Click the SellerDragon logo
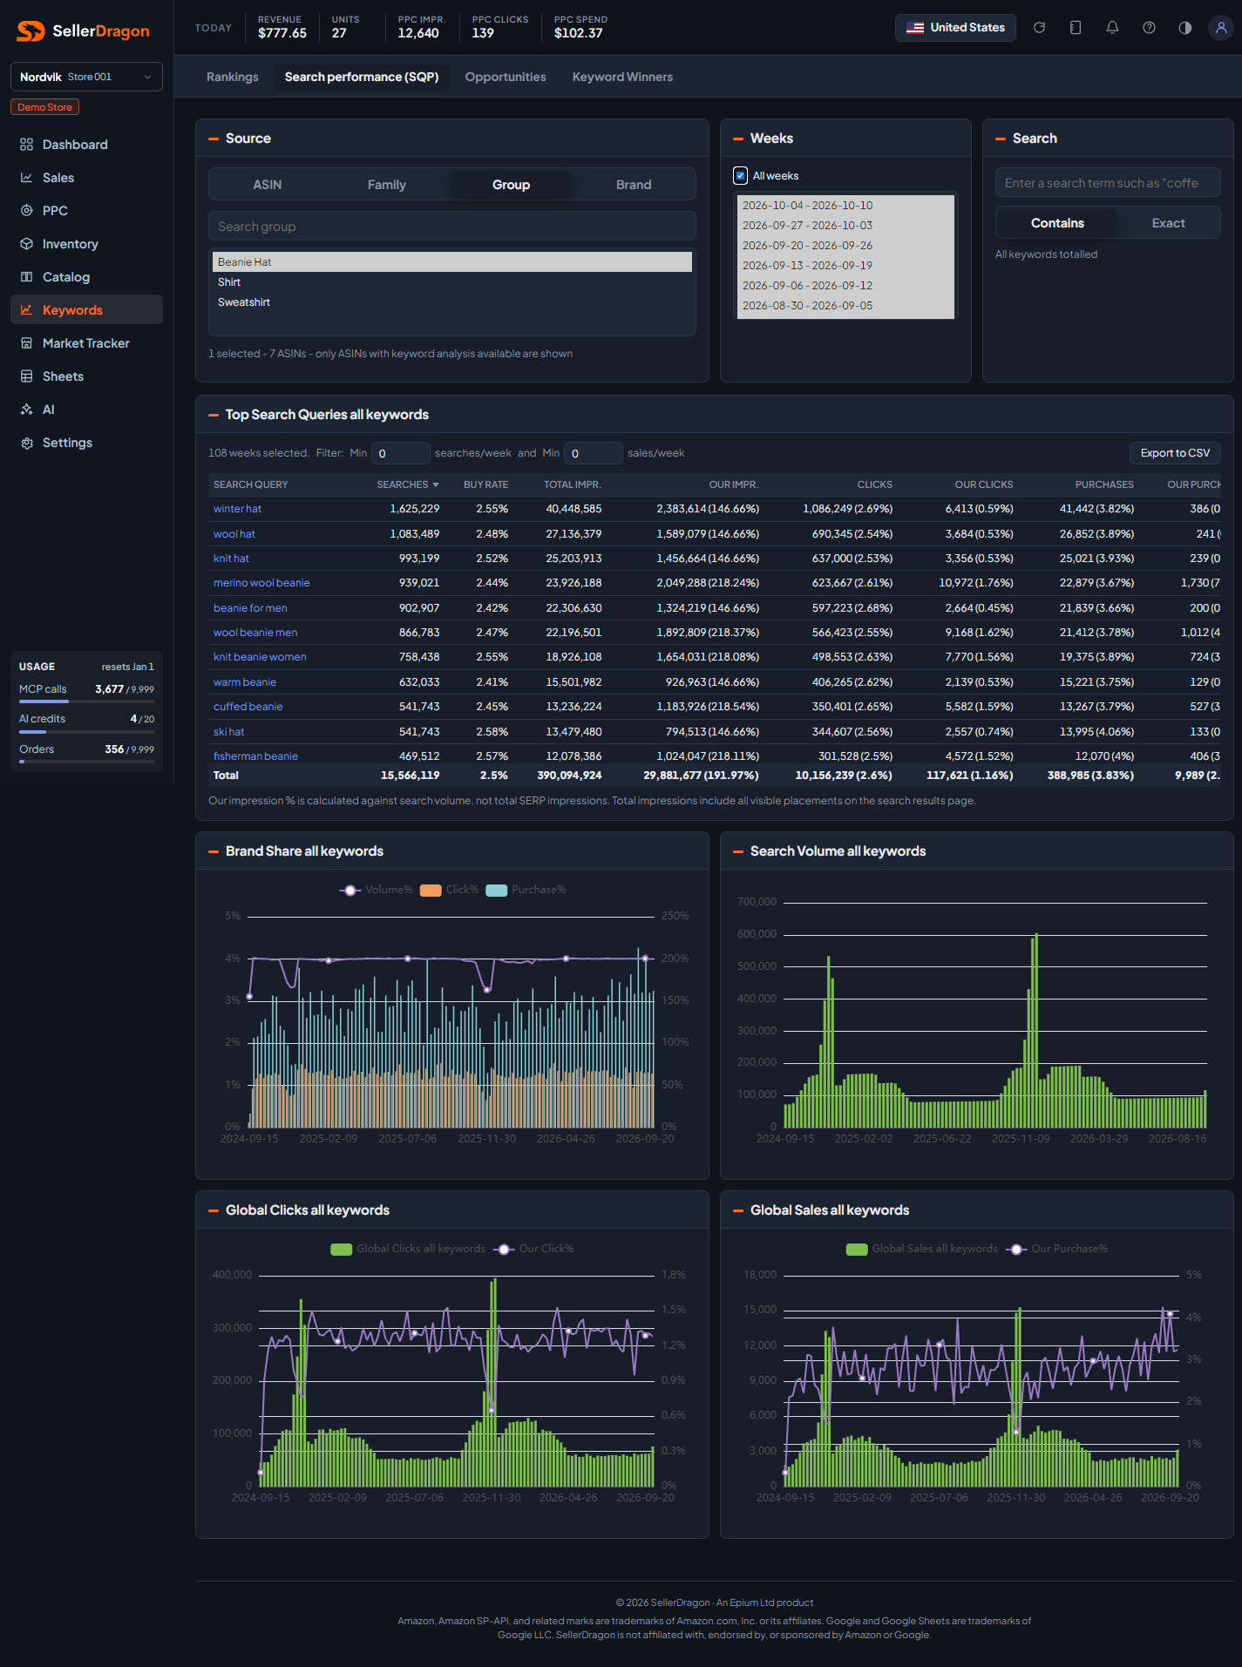 point(84,31)
